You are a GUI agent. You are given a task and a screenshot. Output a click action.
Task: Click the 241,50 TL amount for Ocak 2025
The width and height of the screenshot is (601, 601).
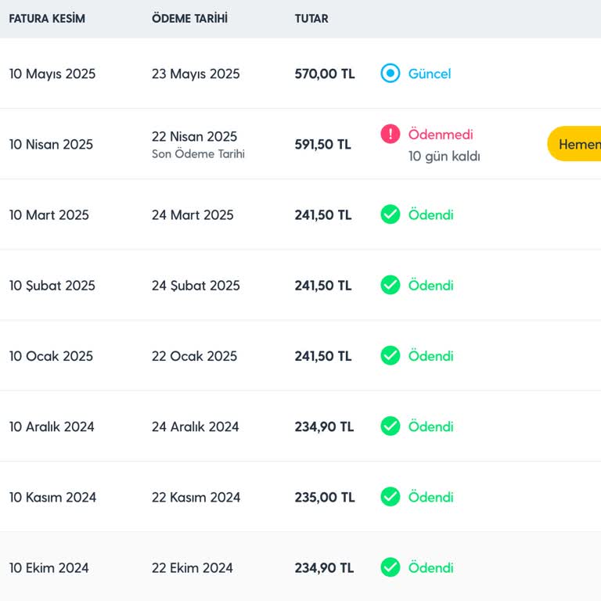click(323, 356)
